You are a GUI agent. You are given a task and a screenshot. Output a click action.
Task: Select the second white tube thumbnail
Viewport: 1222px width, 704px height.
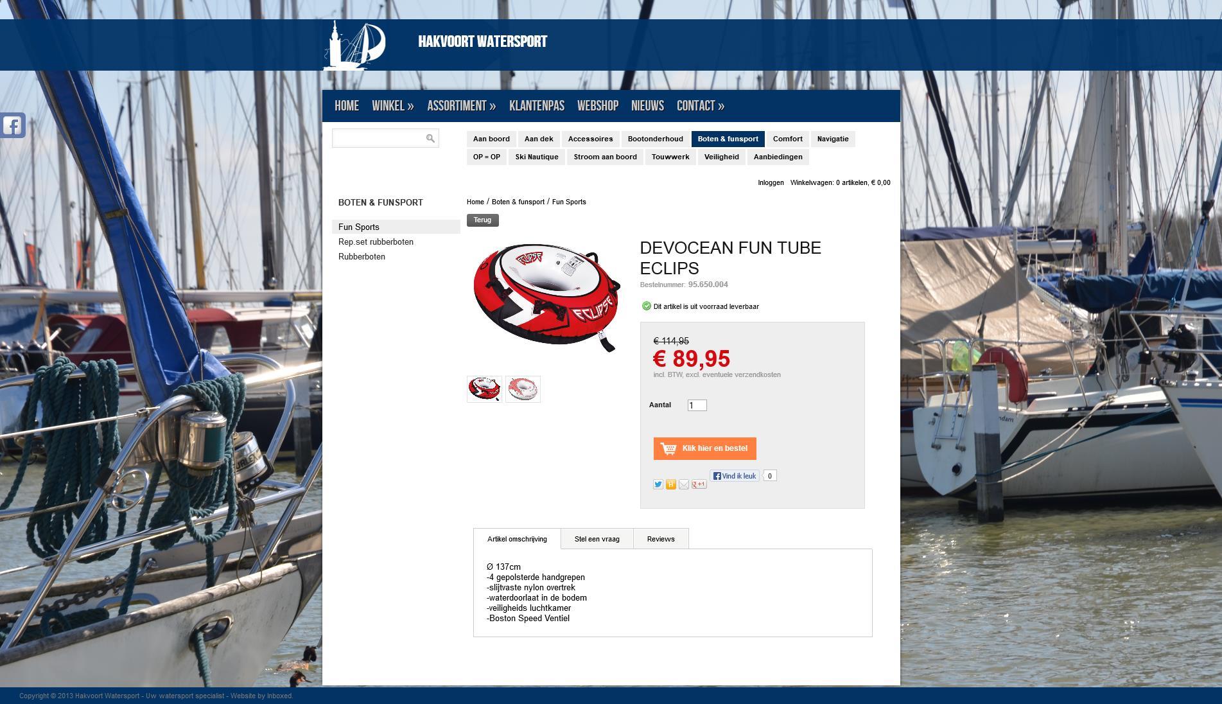click(x=523, y=389)
